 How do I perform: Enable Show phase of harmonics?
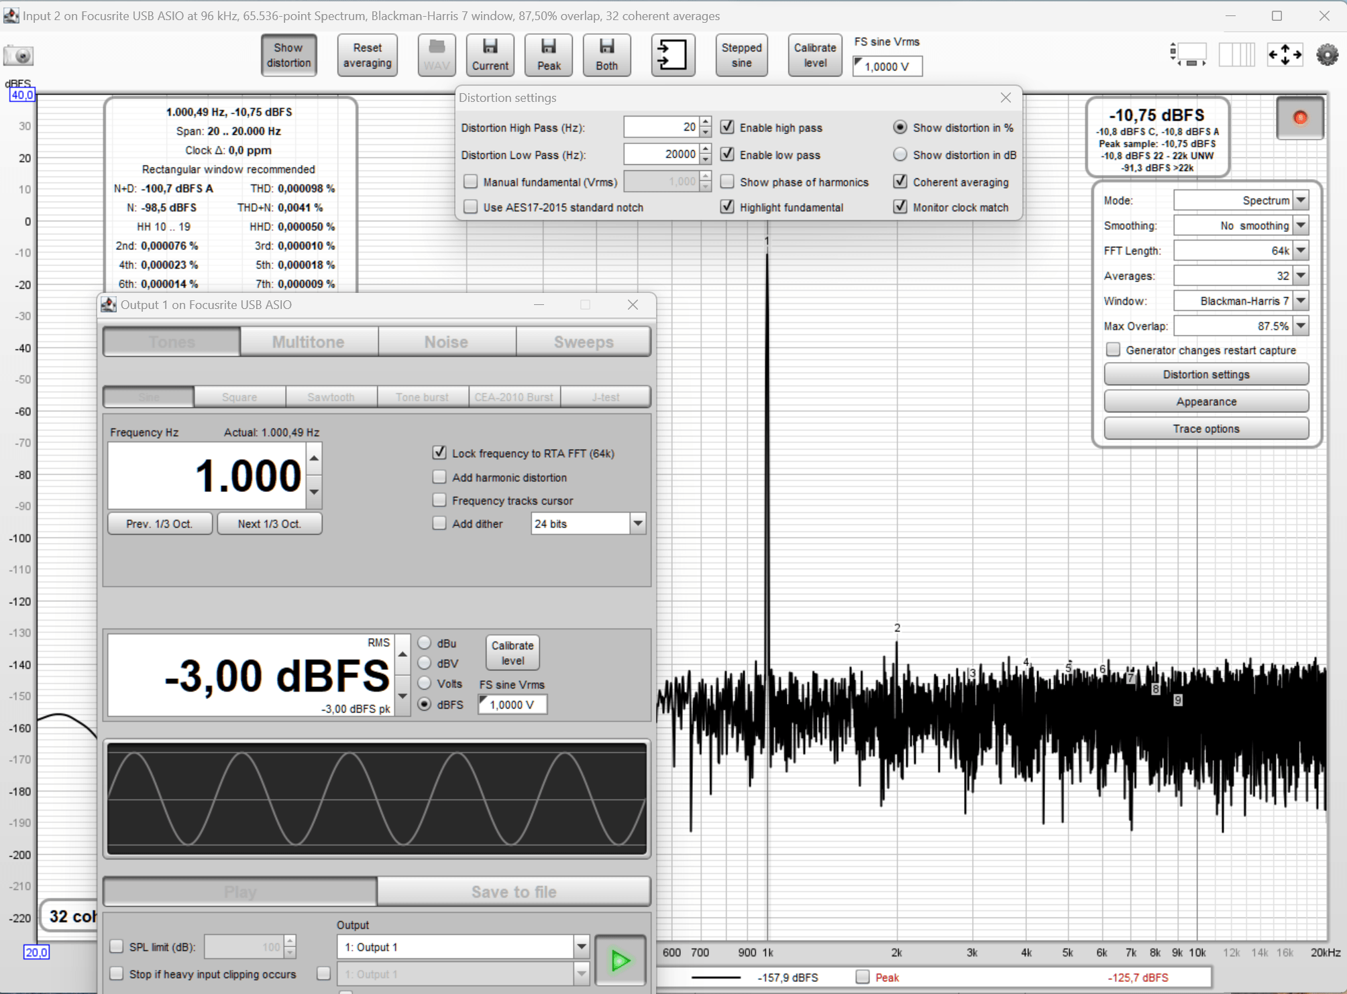coord(727,182)
